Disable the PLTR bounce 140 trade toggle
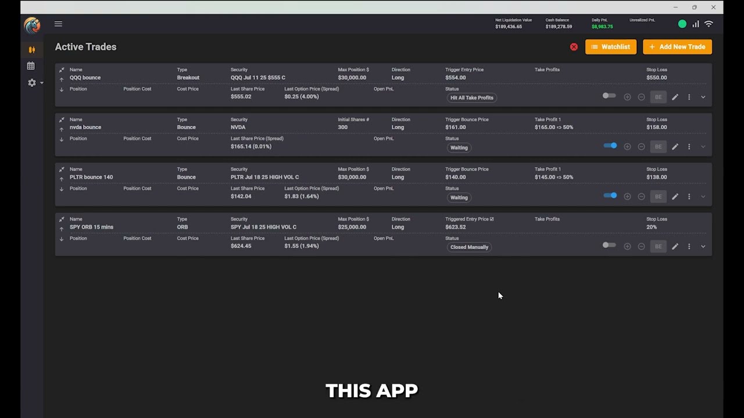744x418 pixels. pos(610,196)
